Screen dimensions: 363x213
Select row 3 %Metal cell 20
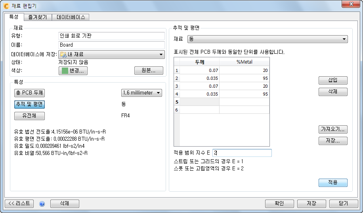[x=244, y=86]
